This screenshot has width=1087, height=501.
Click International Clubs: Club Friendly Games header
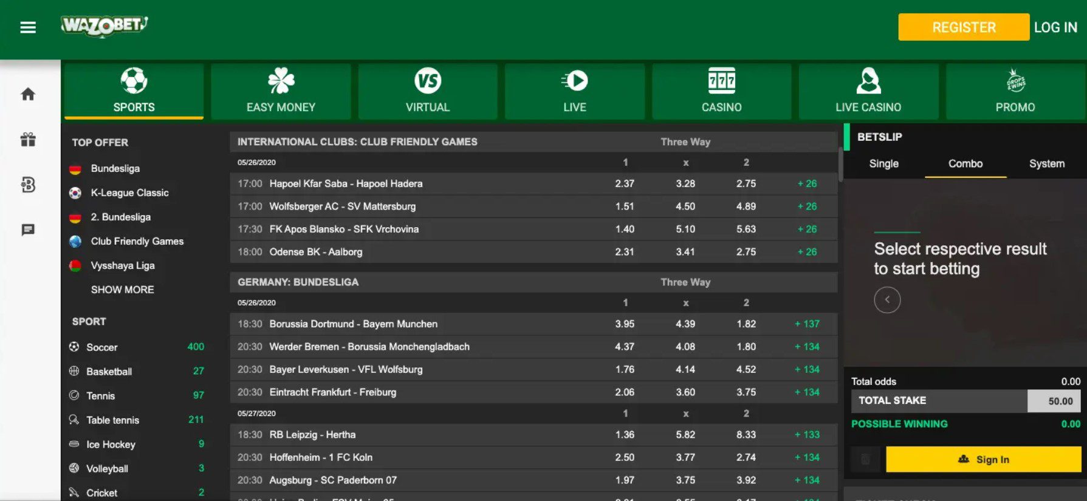pyautogui.click(x=533, y=142)
